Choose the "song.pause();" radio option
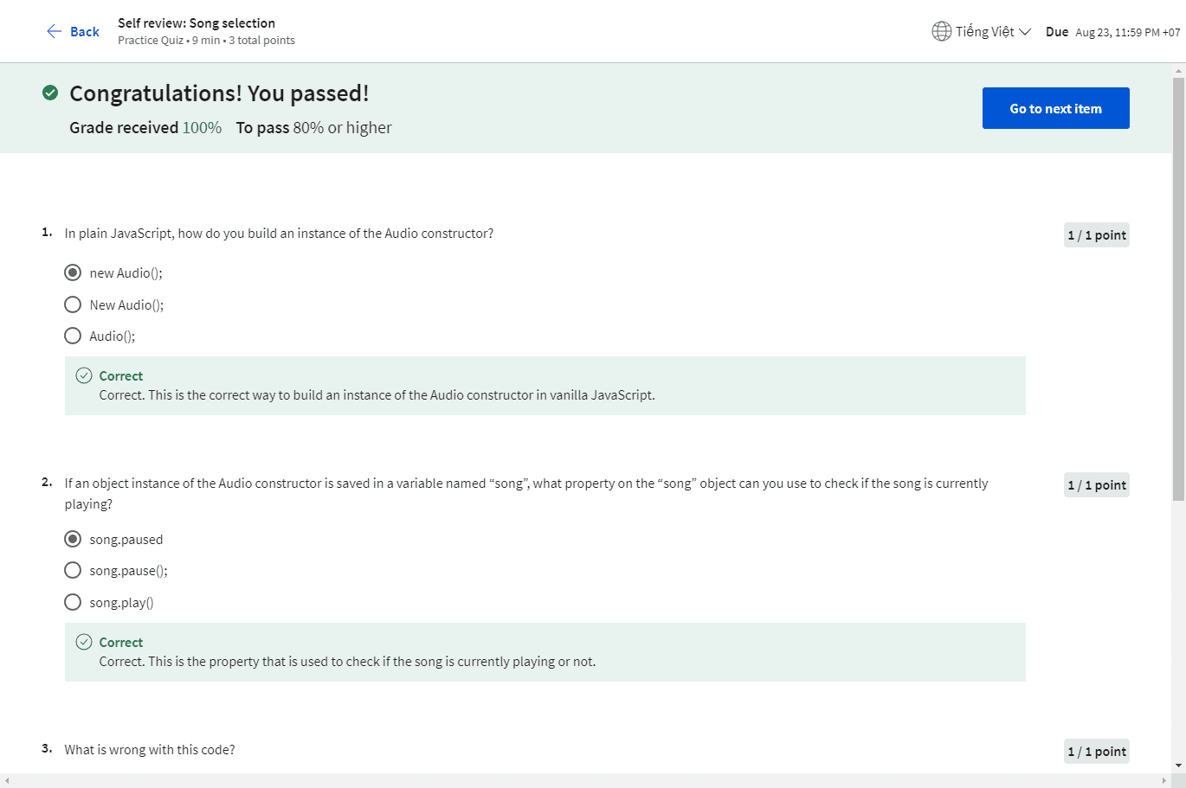Viewport: 1186px width, 788px height. [73, 570]
